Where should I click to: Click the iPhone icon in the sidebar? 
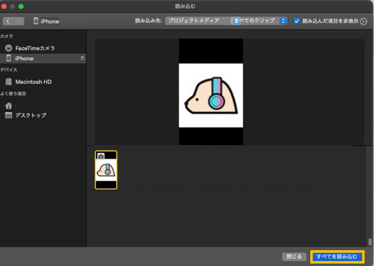[x=8, y=58]
